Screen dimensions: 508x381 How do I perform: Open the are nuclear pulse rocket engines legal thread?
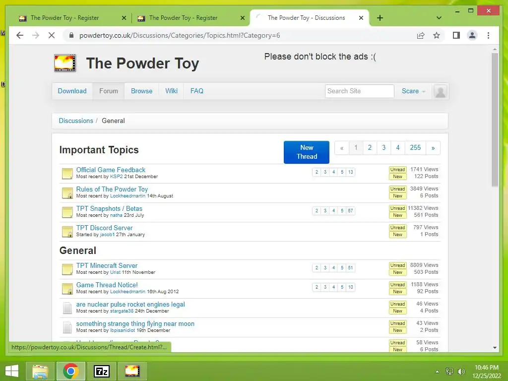pos(130,305)
